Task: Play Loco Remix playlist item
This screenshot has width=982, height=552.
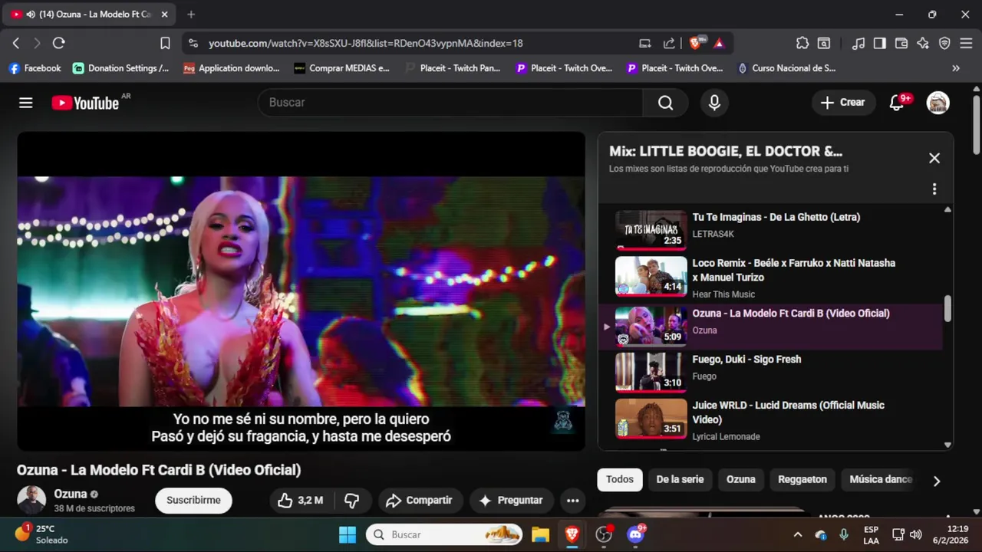Action: (769, 278)
